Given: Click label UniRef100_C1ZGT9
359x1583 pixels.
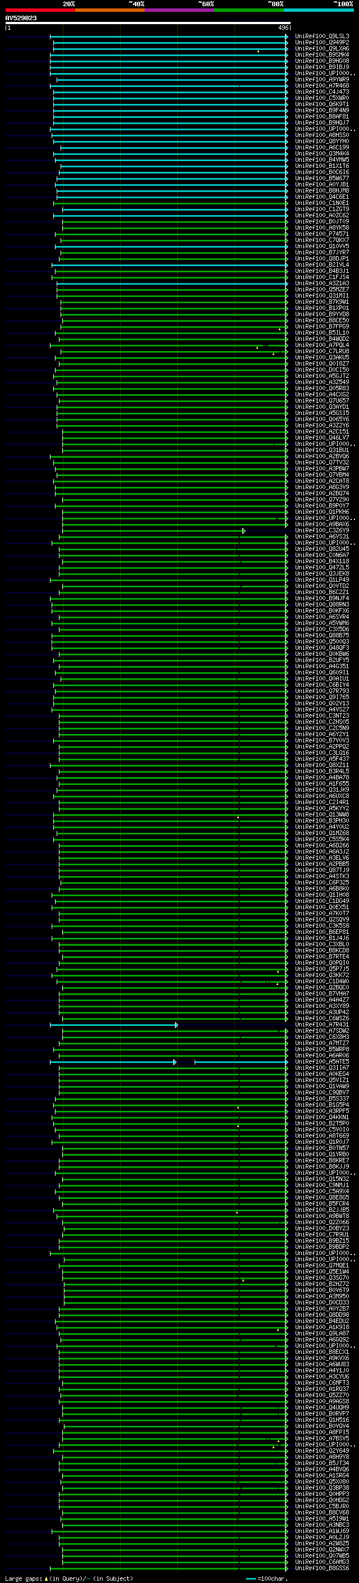Looking at the screenshot, I should (321, 209).
